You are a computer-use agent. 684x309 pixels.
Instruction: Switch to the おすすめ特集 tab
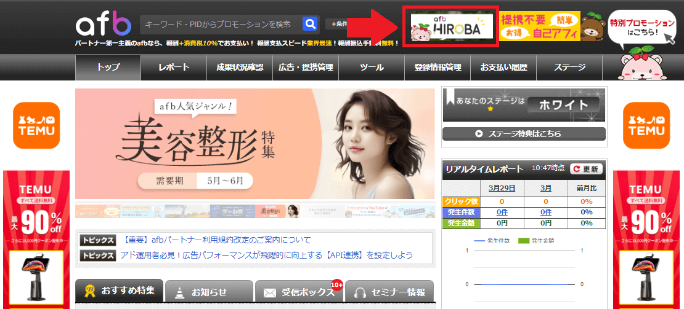[x=119, y=291]
